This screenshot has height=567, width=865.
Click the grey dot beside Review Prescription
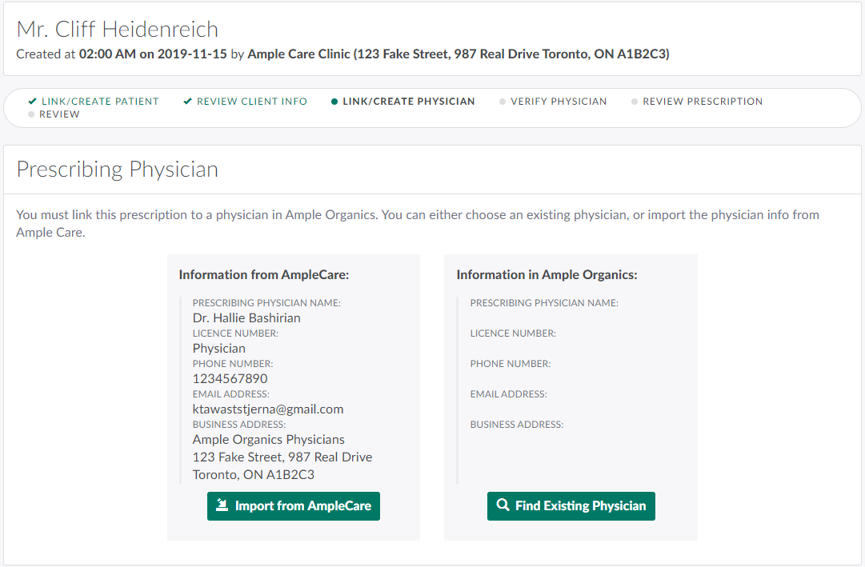click(635, 102)
